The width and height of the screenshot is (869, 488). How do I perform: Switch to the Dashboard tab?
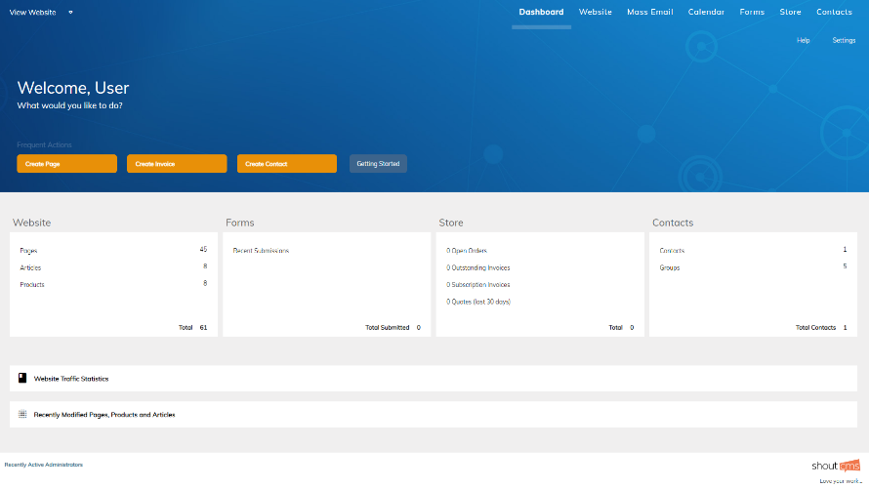(x=541, y=12)
